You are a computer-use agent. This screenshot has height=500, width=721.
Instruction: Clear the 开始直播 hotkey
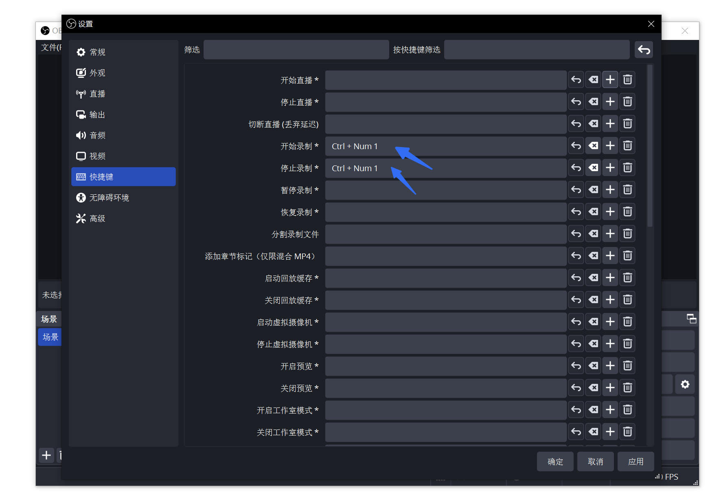(593, 80)
